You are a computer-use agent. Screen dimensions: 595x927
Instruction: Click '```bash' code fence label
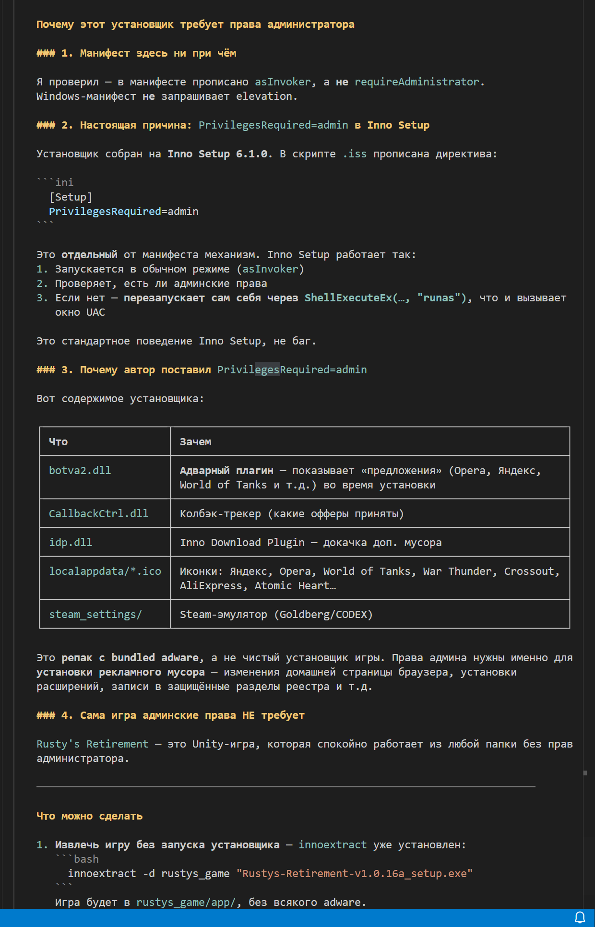(x=77, y=859)
